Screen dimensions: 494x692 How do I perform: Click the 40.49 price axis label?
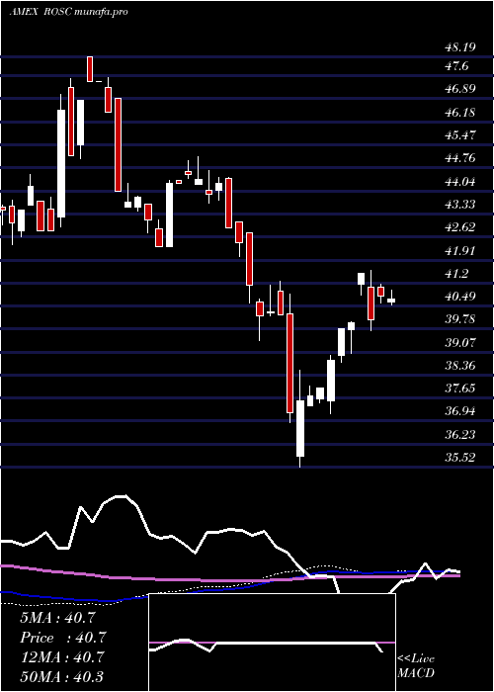click(x=460, y=297)
